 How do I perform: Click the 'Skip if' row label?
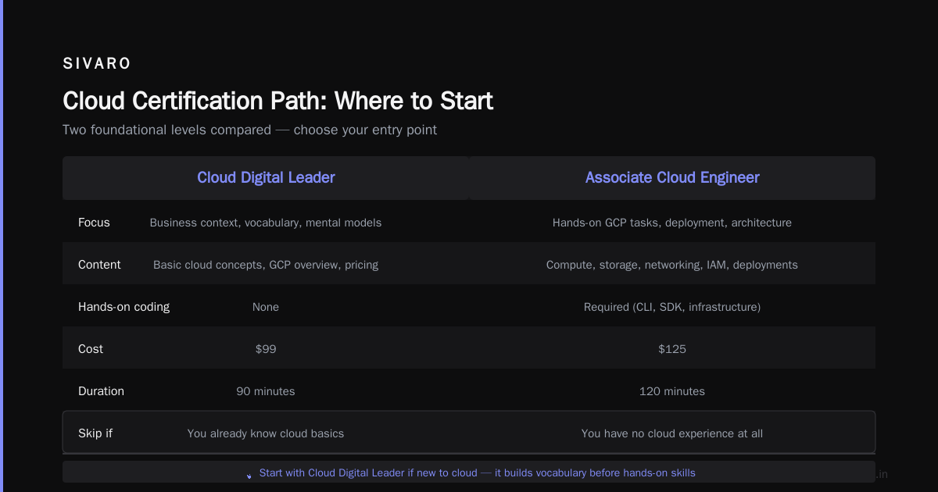[x=95, y=433]
